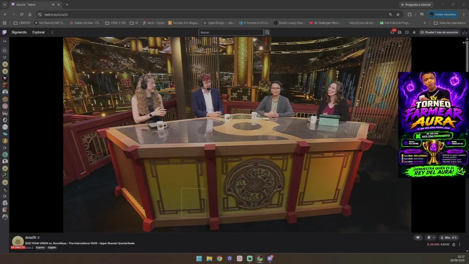The width and height of the screenshot is (469, 264).
Task: Open the stream more options dots
Action: [x=459, y=245]
